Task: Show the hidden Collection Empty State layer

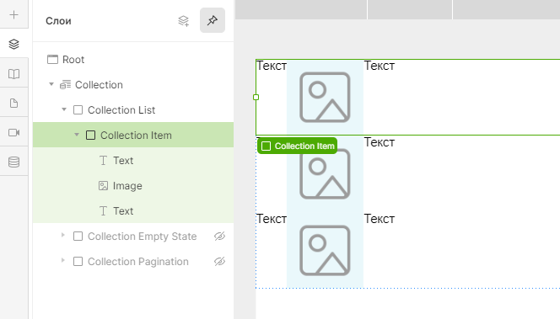Action: tap(219, 236)
